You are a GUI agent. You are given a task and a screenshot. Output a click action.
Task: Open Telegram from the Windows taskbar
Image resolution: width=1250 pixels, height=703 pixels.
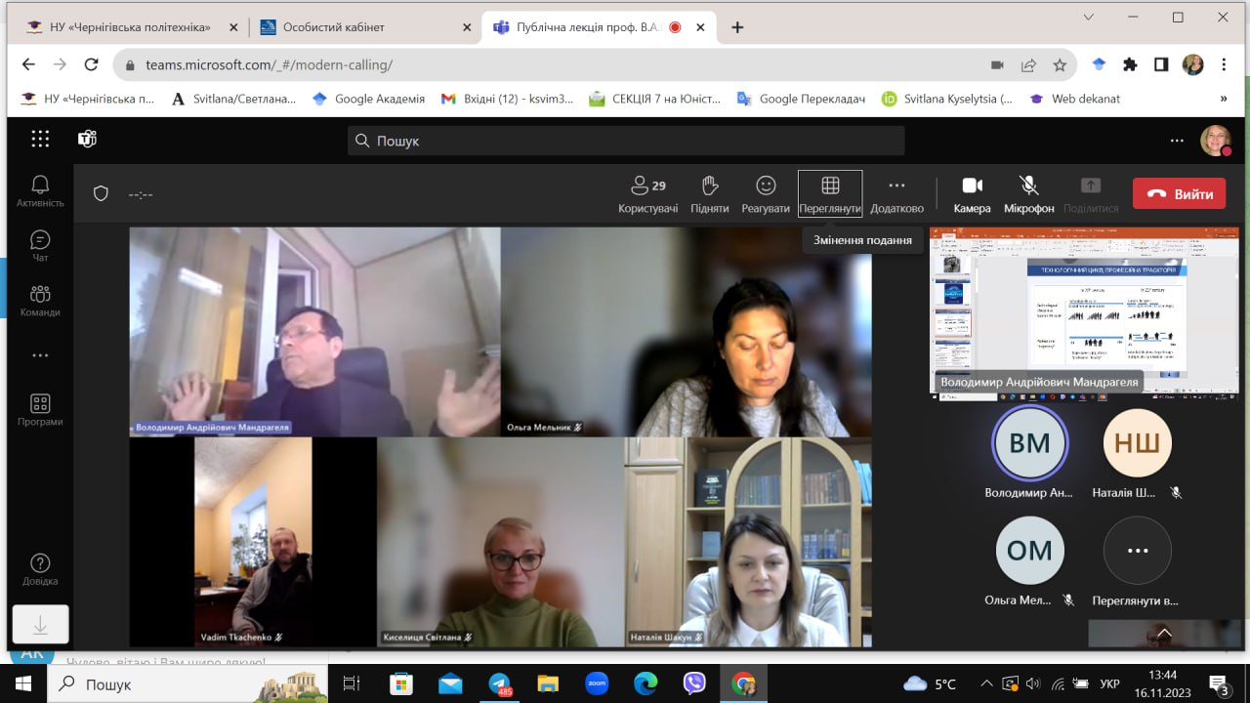499,683
